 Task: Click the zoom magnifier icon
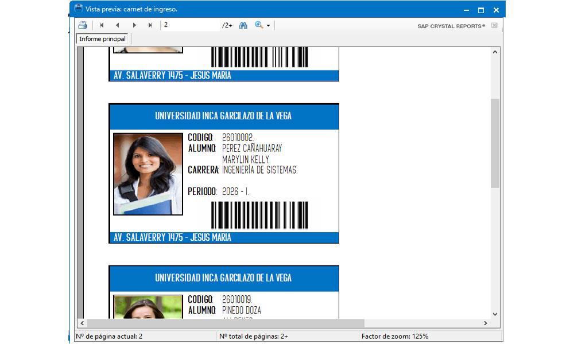pyautogui.click(x=259, y=25)
